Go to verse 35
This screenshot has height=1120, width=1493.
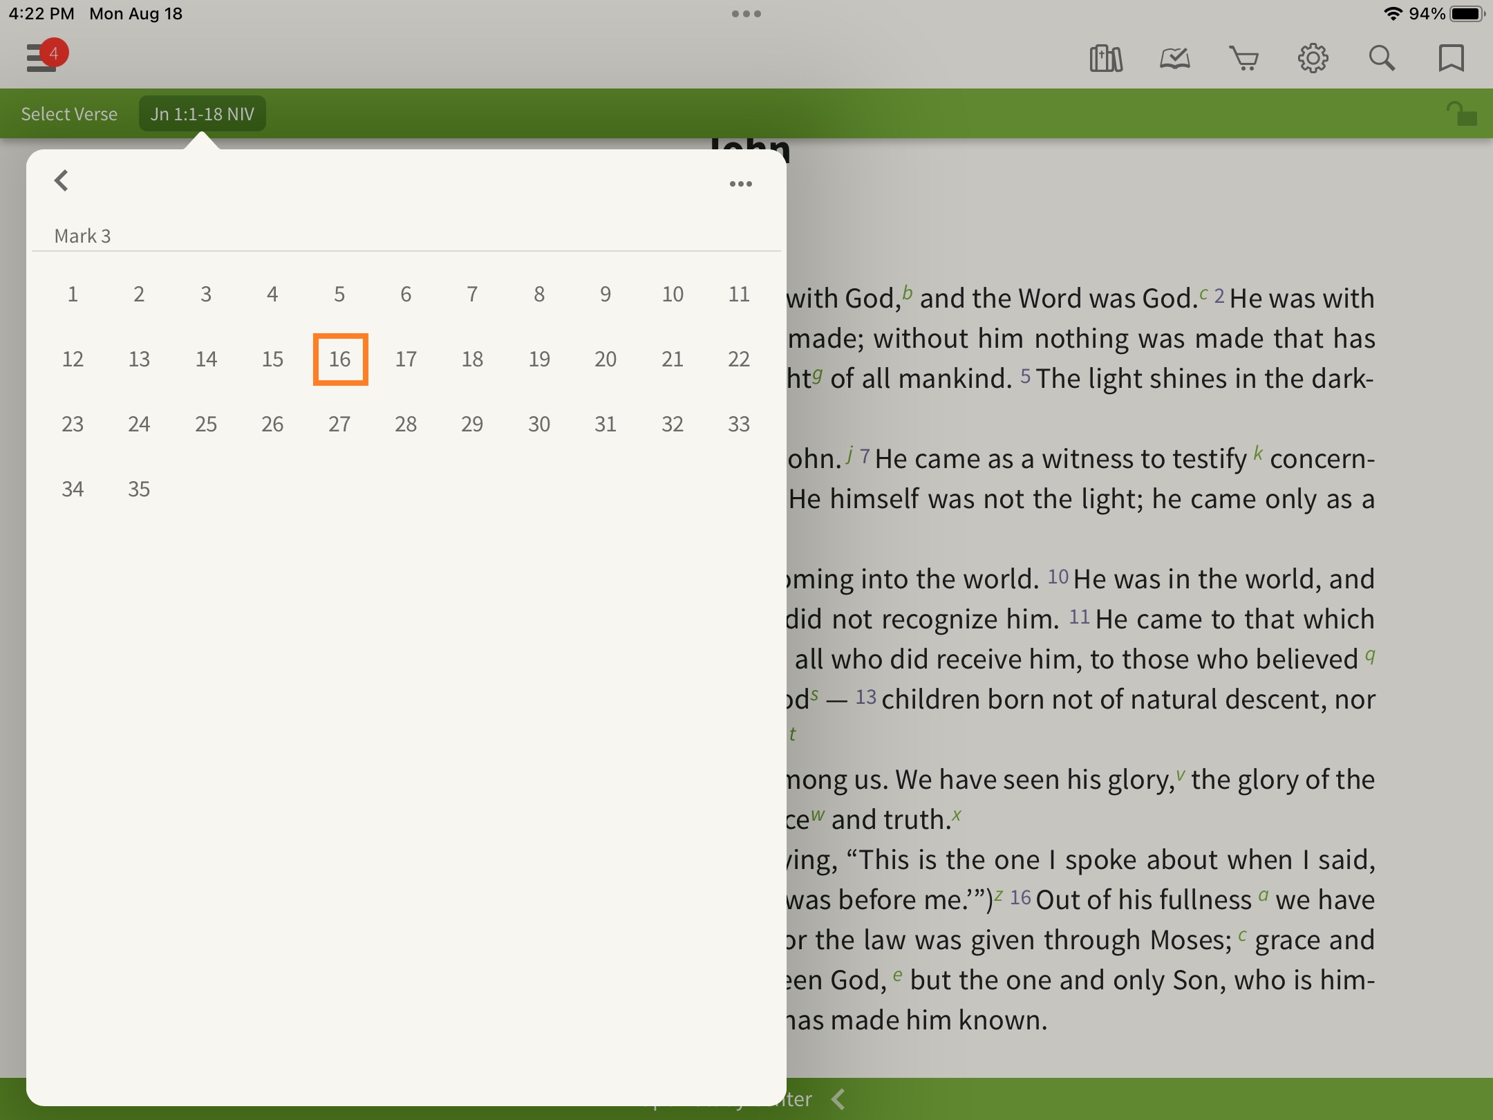tap(139, 489)
